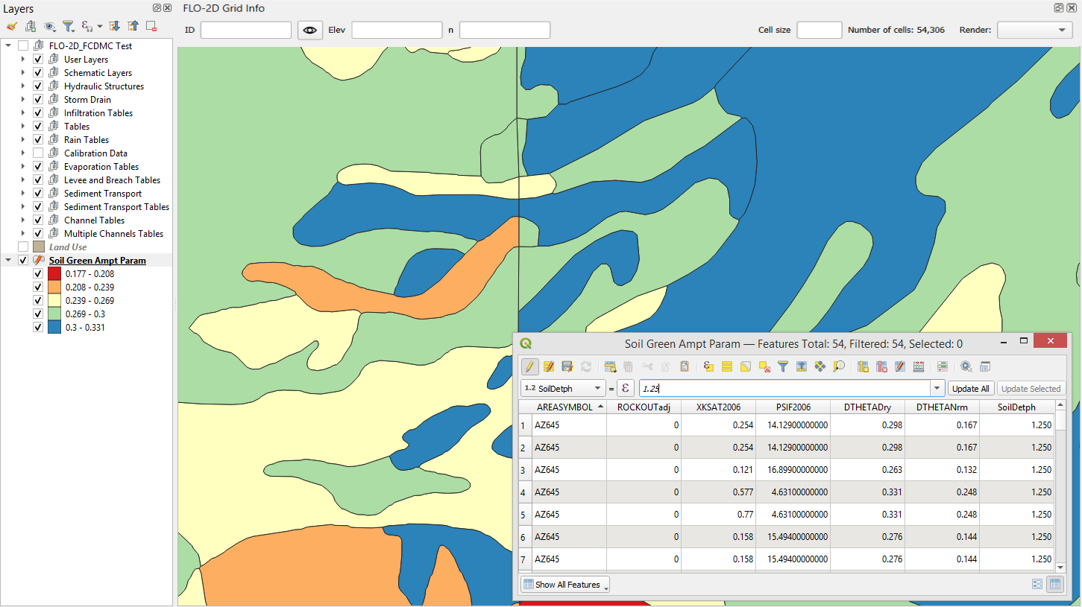Open the SoilDetph field dropdown
1082x607 pixels.
click(x=564, y=389)
